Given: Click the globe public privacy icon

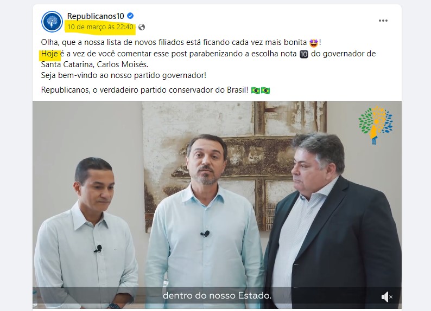Looking at the screenshot, I should pos(142,27).
